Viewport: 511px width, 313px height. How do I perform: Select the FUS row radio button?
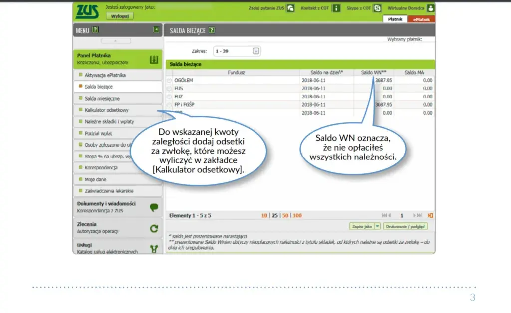[169, 89]
